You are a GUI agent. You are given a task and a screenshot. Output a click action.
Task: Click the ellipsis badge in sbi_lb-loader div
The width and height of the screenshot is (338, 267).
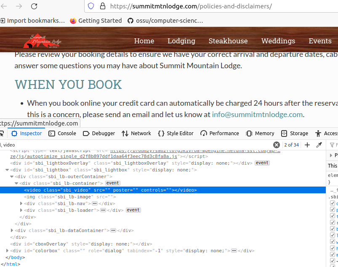[x=103, y=210]
